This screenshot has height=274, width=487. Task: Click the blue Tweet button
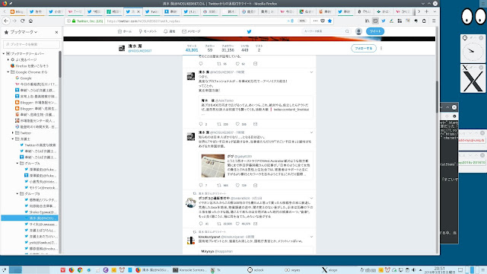pos(375,31)
